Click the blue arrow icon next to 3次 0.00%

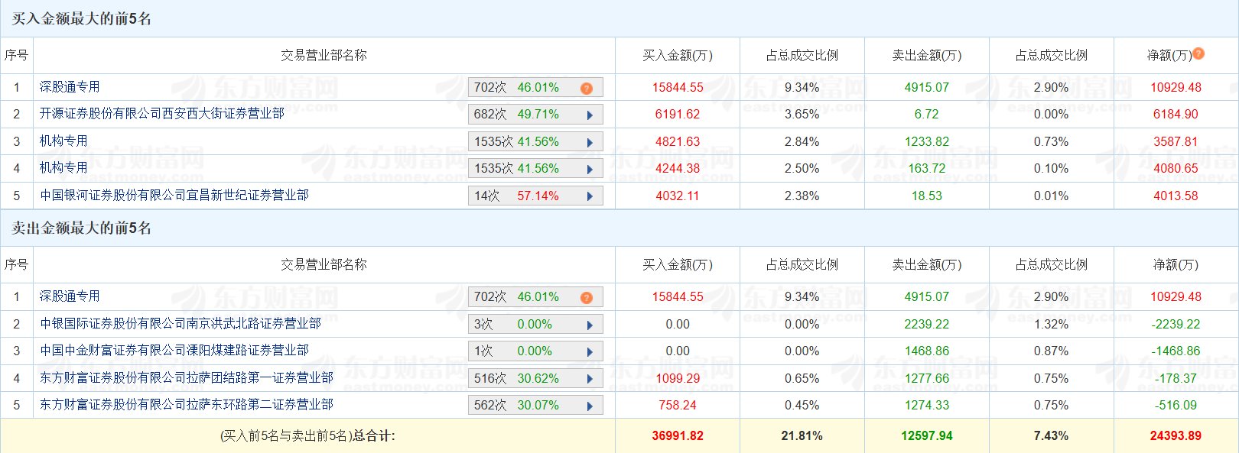coord(590,325)
